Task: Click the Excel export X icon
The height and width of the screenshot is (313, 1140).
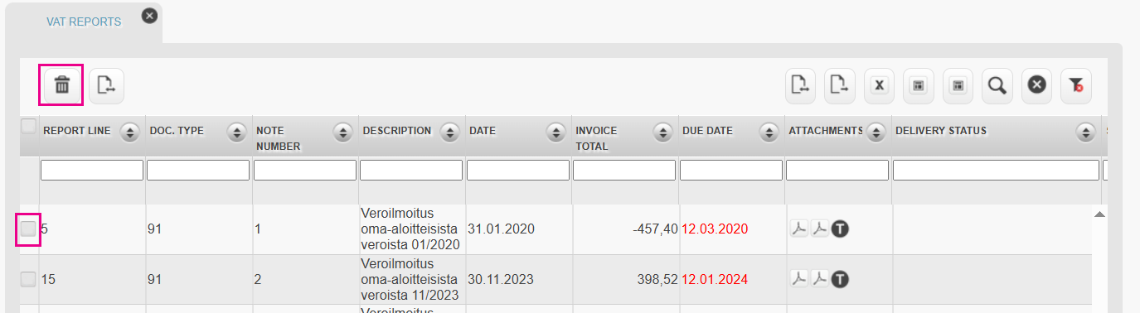Action: coord(880,85)
